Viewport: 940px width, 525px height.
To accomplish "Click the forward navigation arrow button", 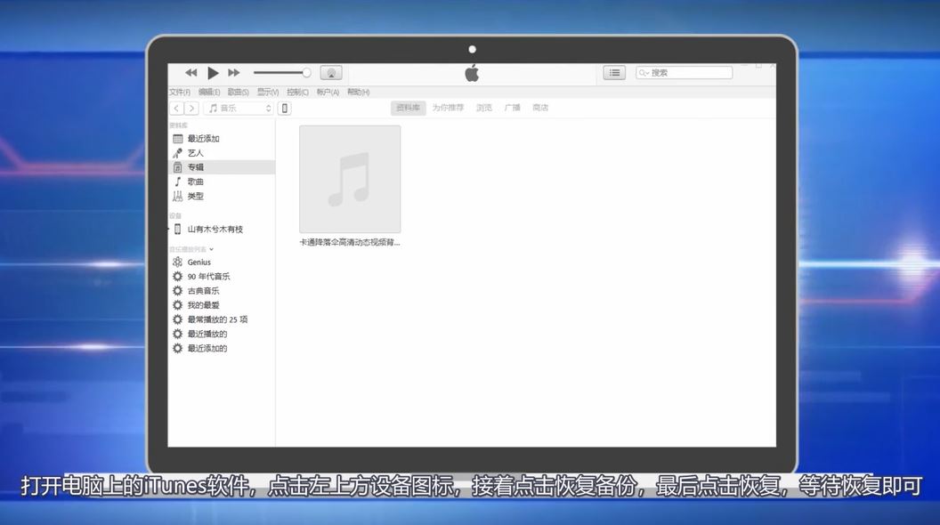I will (192, 107).
